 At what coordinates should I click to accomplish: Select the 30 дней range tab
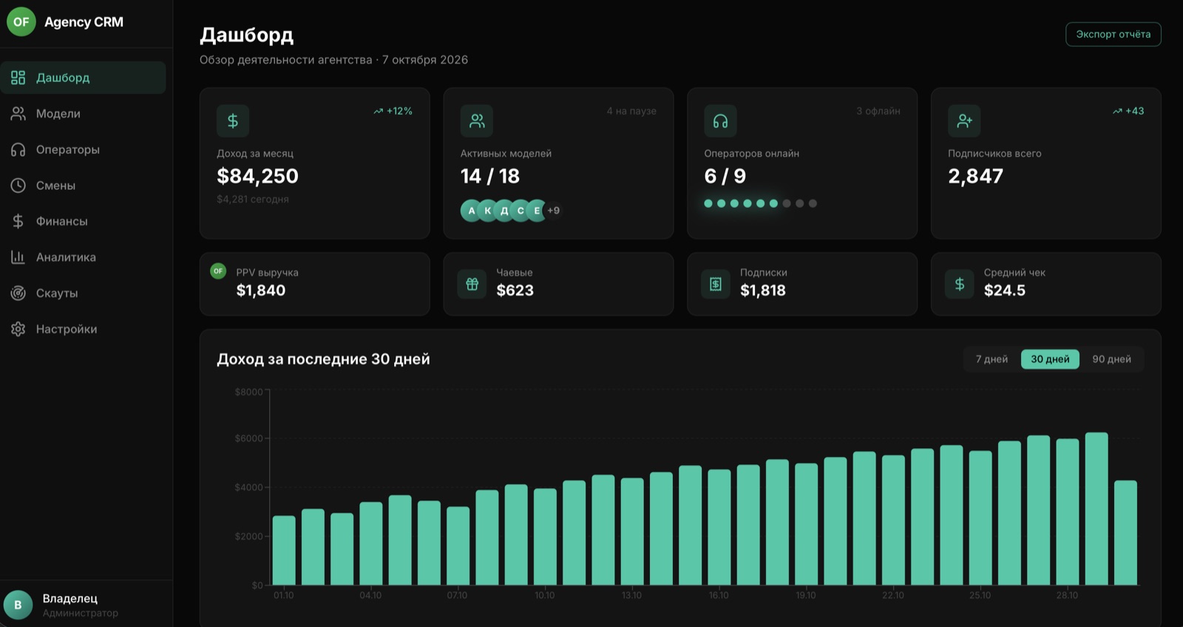(x=1050, y=359)
